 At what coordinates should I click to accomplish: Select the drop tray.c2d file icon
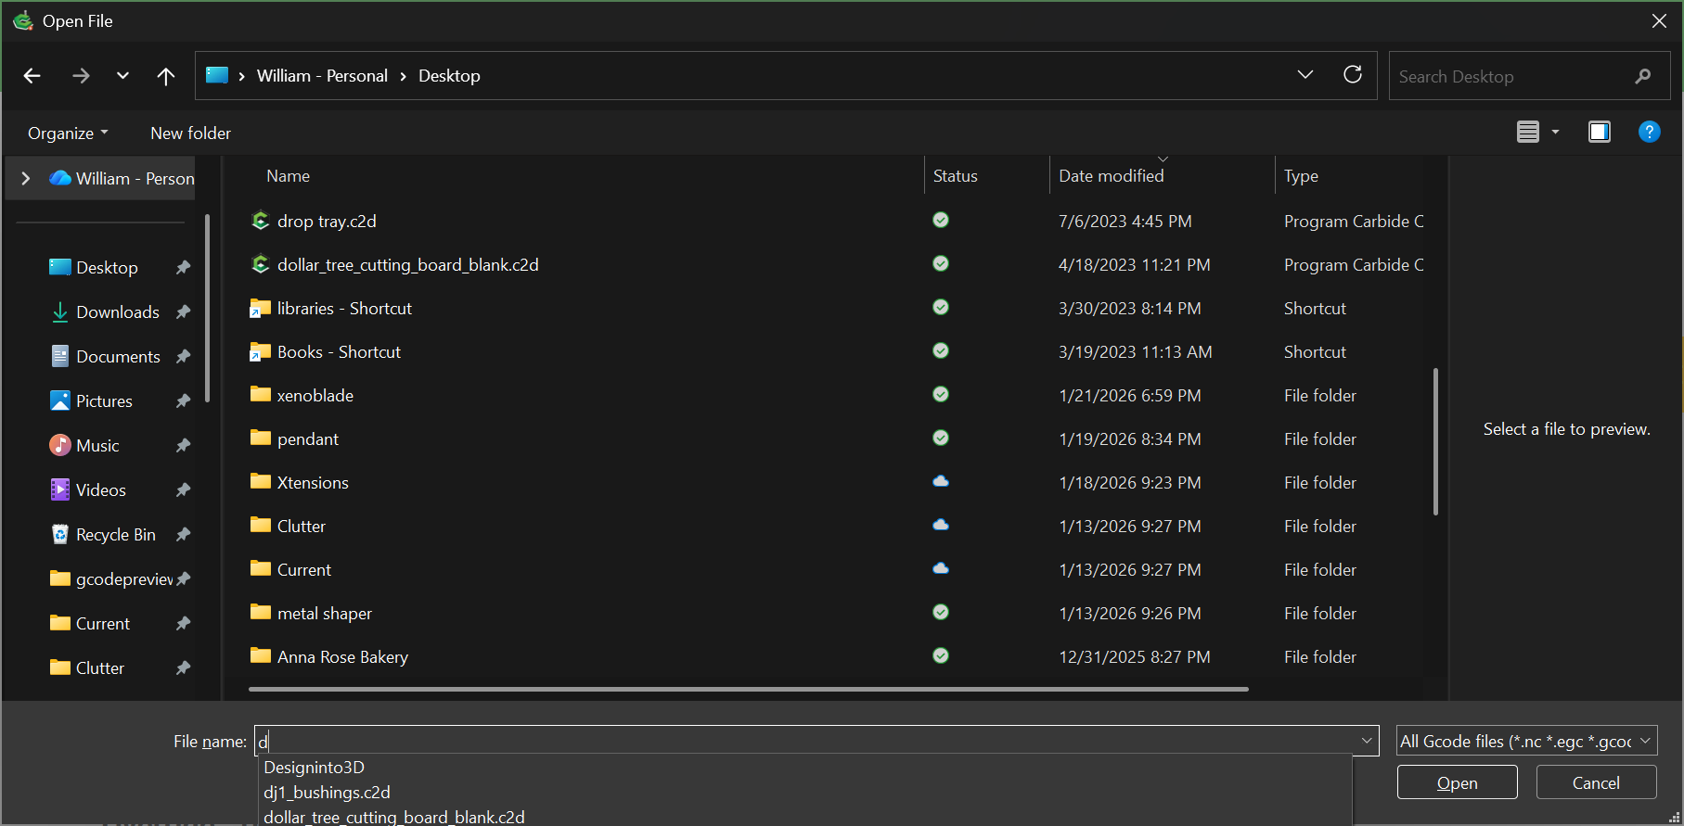[261, 221]
